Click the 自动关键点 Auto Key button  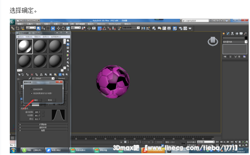coord(191,142)
